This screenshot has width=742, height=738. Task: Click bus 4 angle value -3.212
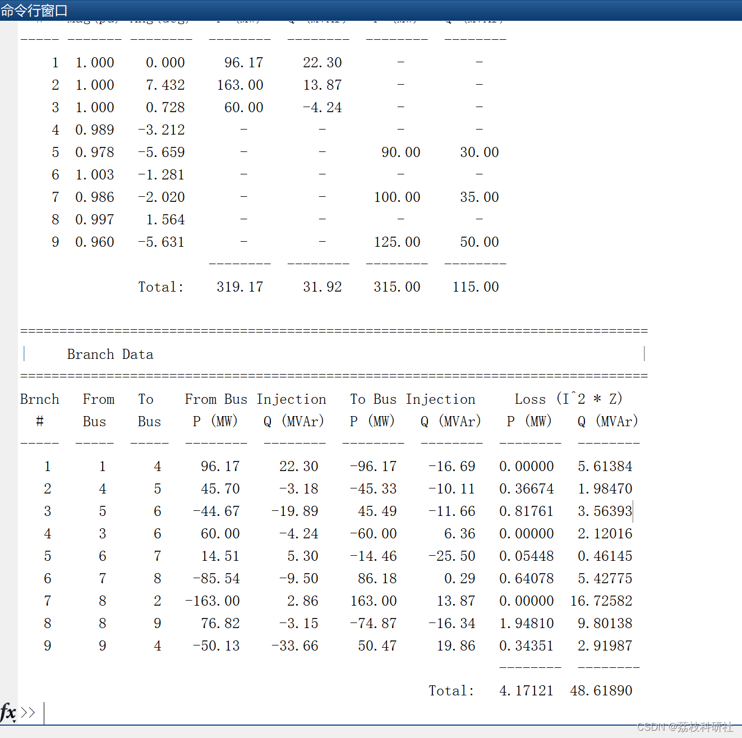pos(162,130)
